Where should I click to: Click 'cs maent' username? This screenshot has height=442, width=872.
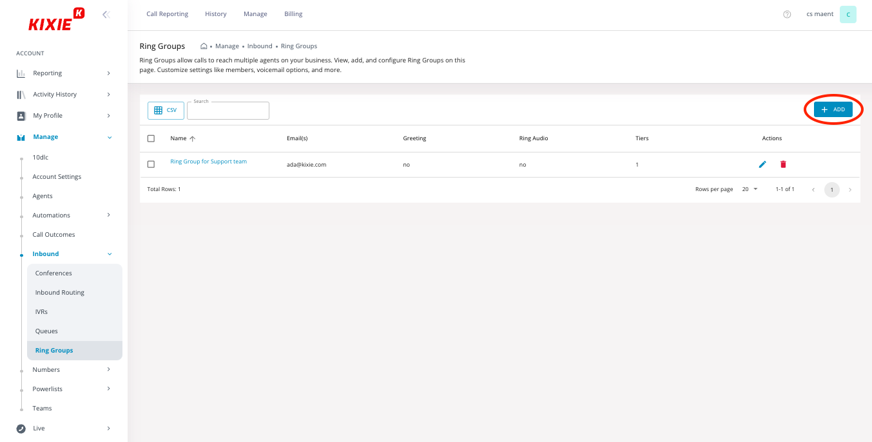pos(820,14)
